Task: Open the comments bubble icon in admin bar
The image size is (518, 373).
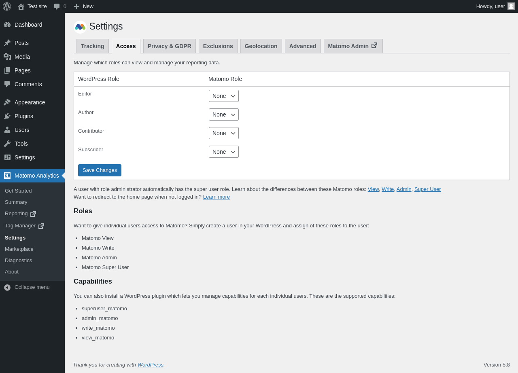Action: coord(57,6)
